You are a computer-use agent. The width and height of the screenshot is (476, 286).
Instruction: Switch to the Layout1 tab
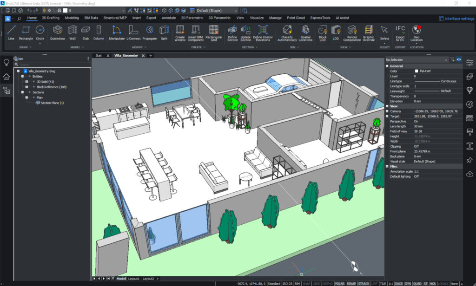click(x=134, y=279)
